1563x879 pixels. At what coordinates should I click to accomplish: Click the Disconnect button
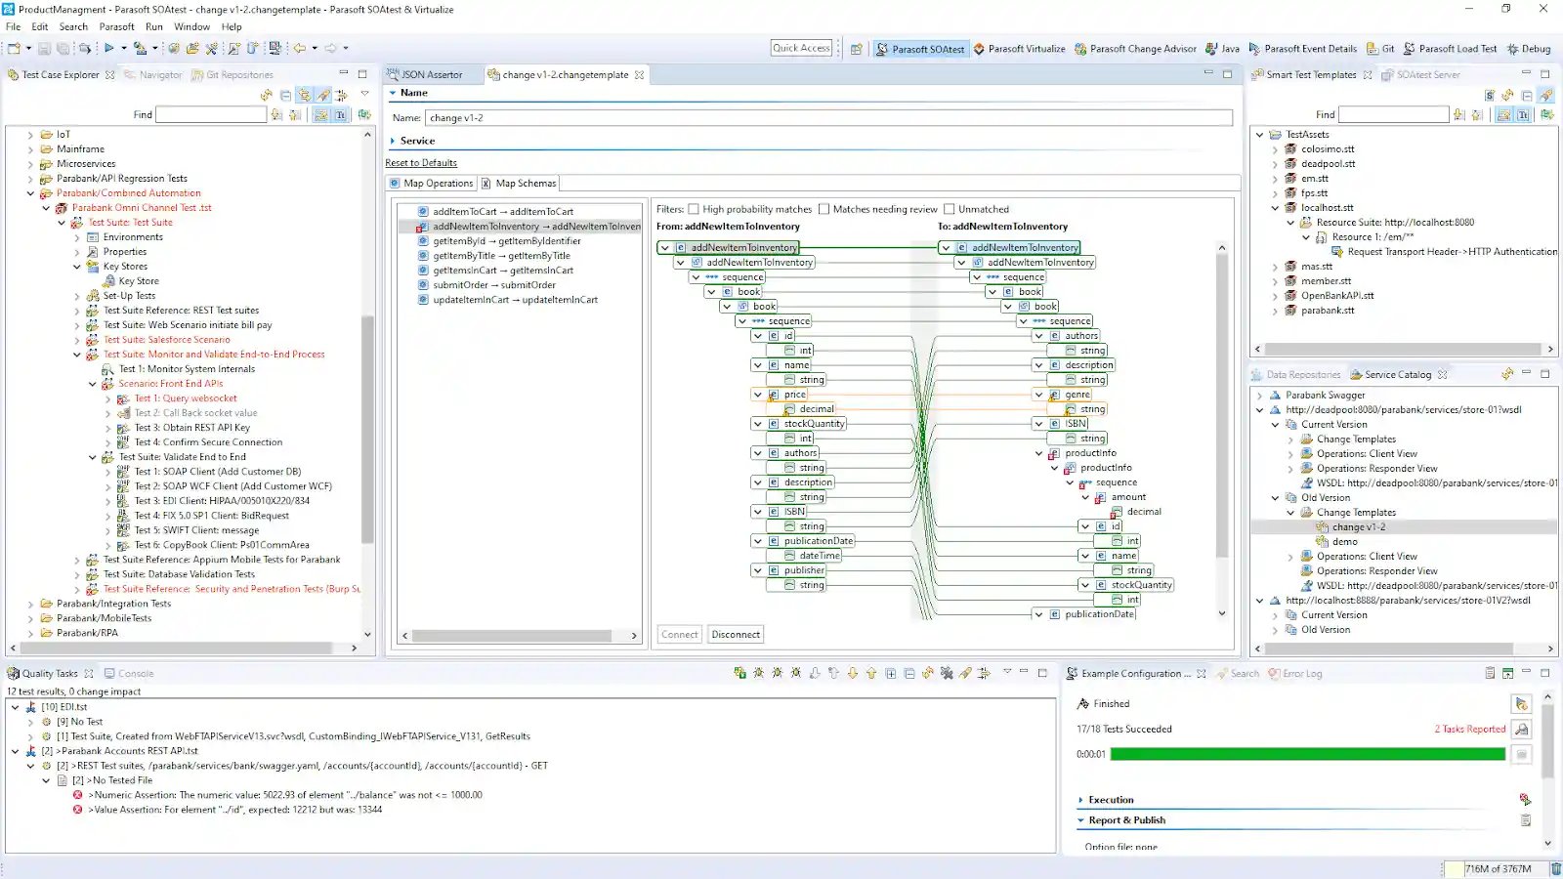tap(735, 635)
